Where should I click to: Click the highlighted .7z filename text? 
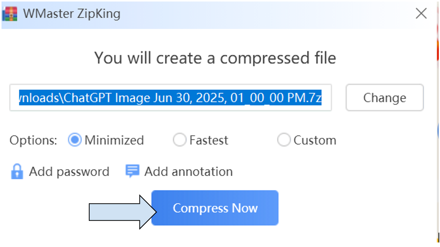click(170, 98)
